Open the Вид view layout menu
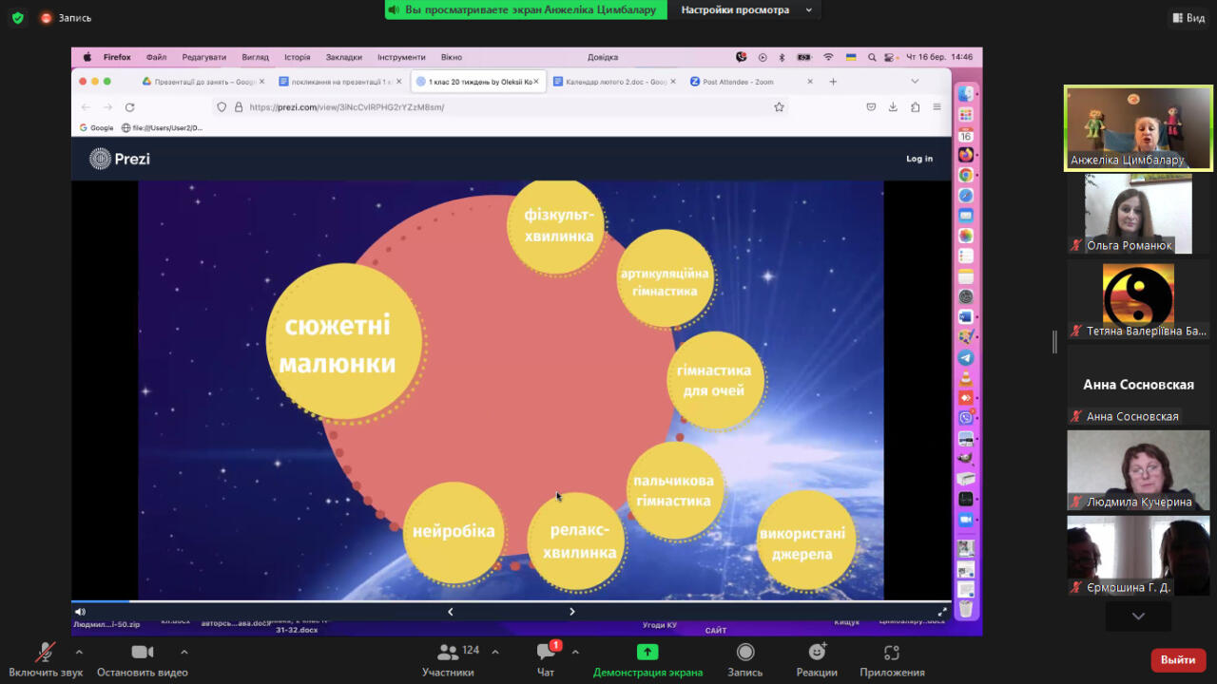The width and height of the screenshot is (1217, 684). [1188, 17]
